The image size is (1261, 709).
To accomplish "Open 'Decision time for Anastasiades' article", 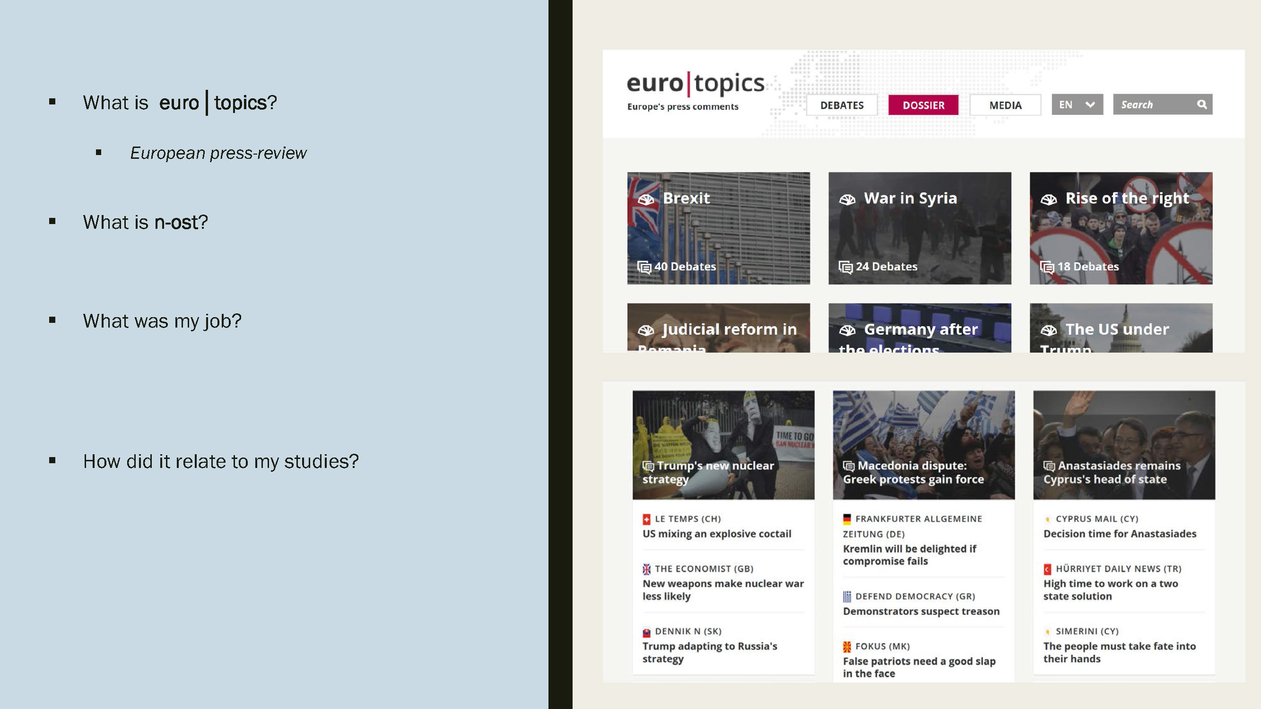I will coord(1120,534).
